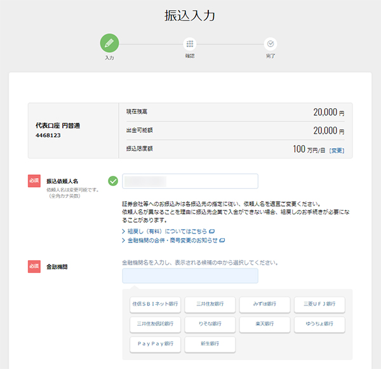Viewport: 381px width, 369px height.
Task: Click the 確認 step grid icon
Action: pos(190,44)
